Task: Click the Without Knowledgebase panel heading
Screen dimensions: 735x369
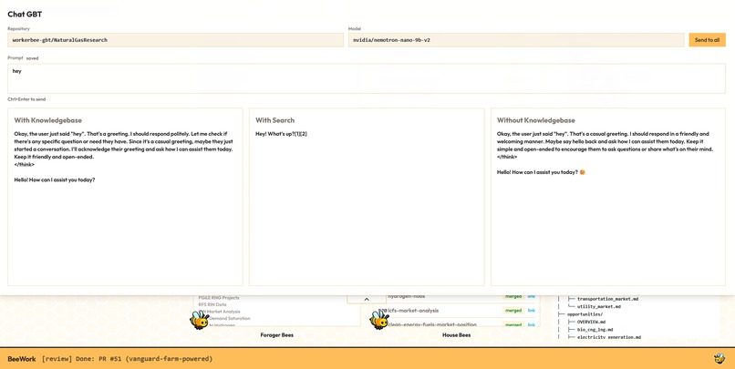Action: (536, 120)
